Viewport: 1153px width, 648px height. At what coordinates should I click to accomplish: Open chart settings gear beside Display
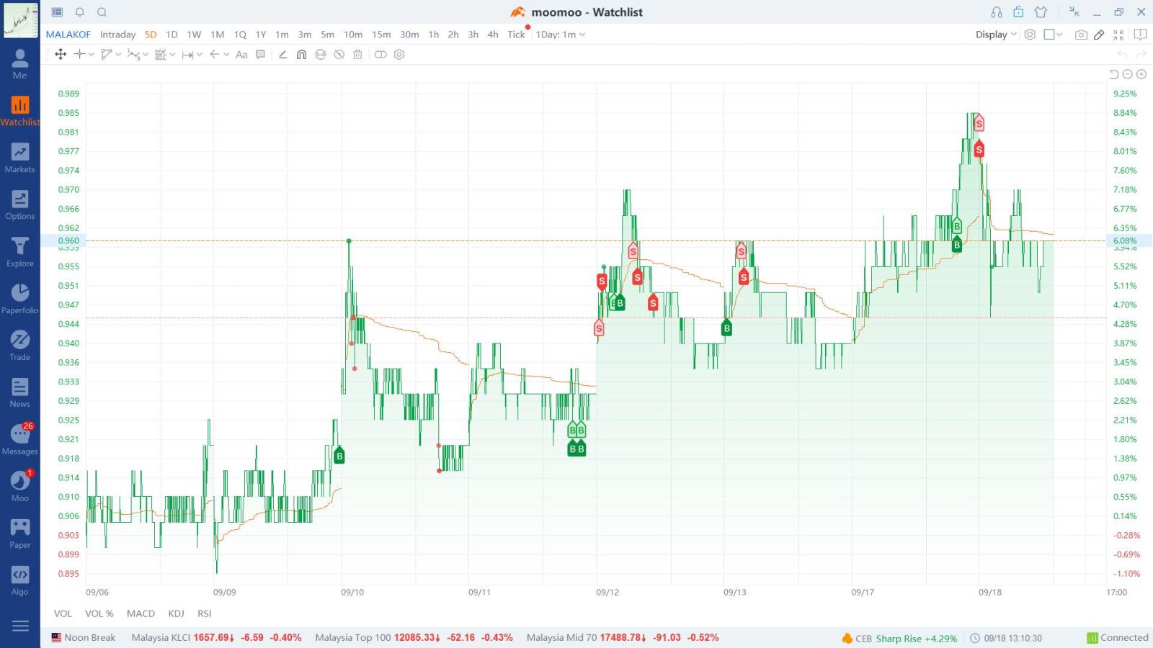[1030, 35]
